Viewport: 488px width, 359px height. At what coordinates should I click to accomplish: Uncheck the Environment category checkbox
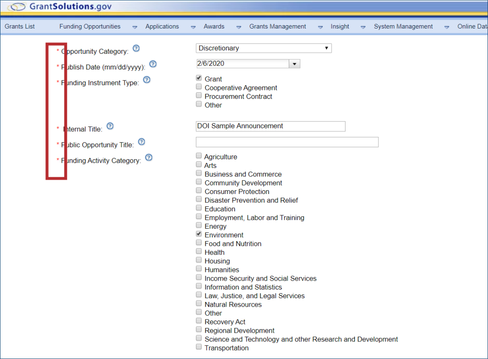click(x=199, y=234)
